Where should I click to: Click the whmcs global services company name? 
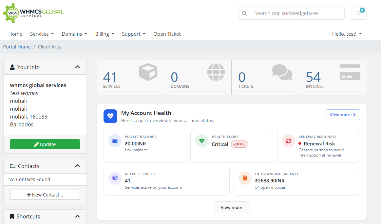[x=38, y=85]
